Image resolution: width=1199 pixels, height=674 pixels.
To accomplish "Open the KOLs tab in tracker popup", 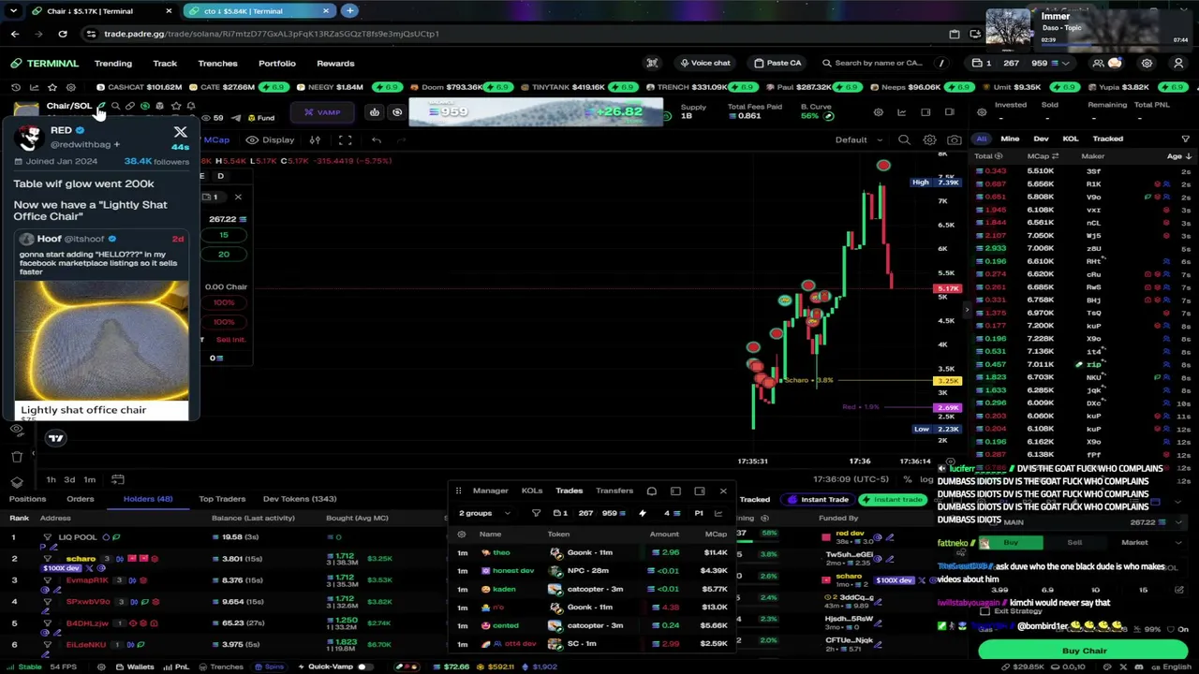I will [532, 491].
